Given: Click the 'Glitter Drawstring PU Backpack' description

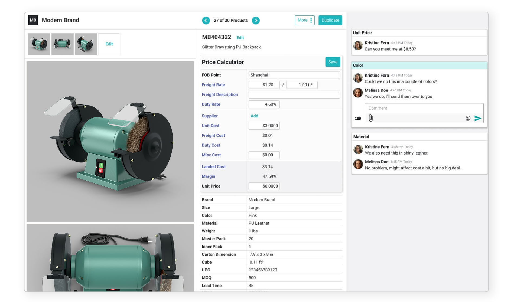Looking at the screenshot, I should [x=231, y=47].
